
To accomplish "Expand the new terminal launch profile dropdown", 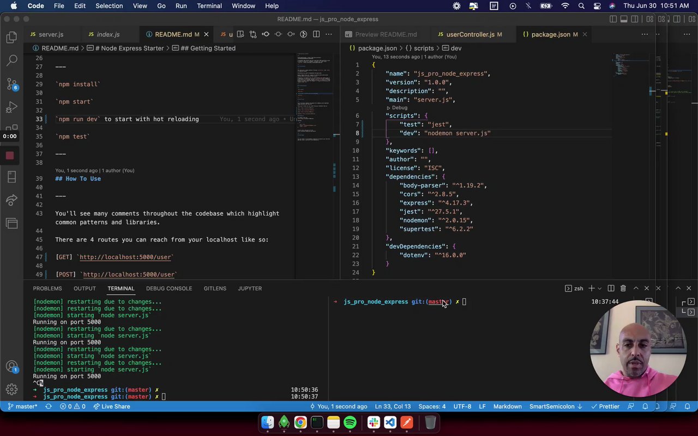I will 599,288.
